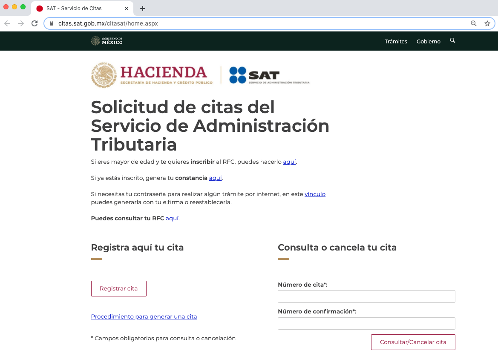
Task: Click the browser back arrow
Action: click(x=7, y=23)
